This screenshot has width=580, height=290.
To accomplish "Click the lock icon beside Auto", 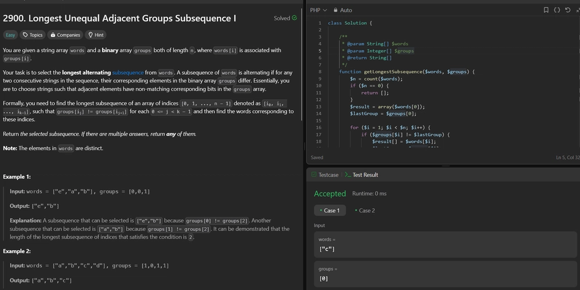I will click(335, 10).
